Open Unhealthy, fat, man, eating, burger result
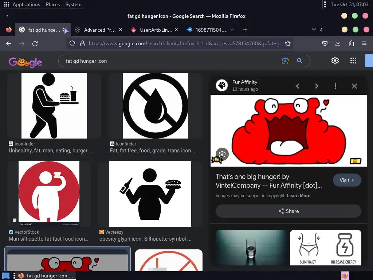This screenshot has width=373, height=280. pyautogui.click(x=51, y=151)
